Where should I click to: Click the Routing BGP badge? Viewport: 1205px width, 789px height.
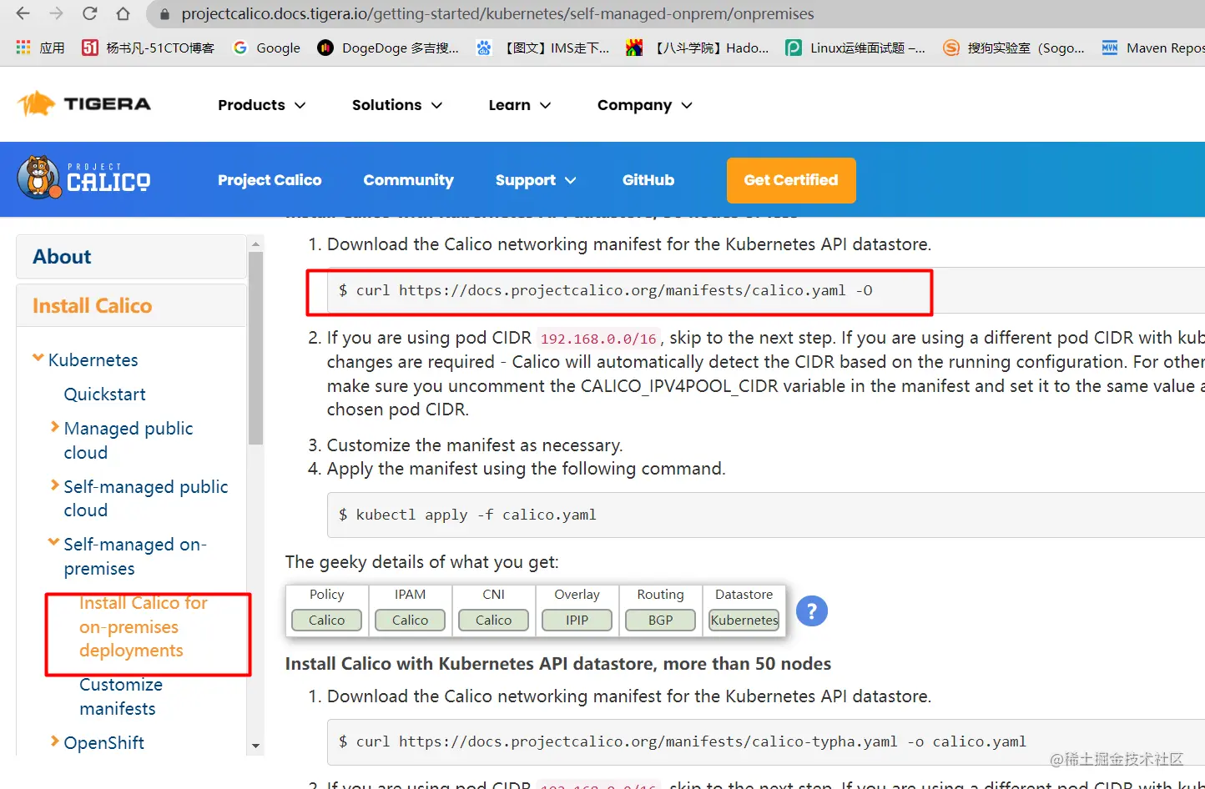[x=661, y=621]
